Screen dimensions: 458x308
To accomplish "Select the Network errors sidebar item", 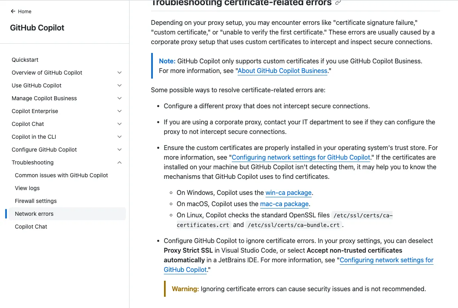I will click(34, 214).
